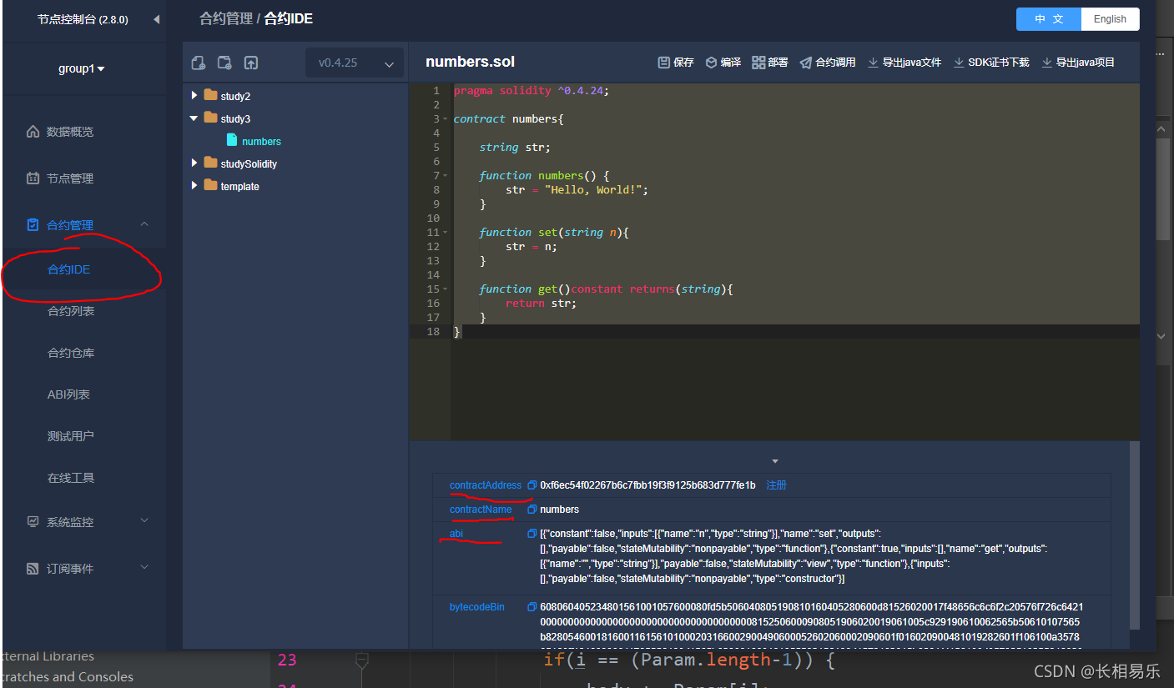Screen dimensions: 1174x688
Task: Copy the contractAddress value
Action: click(x=532, y=485)
